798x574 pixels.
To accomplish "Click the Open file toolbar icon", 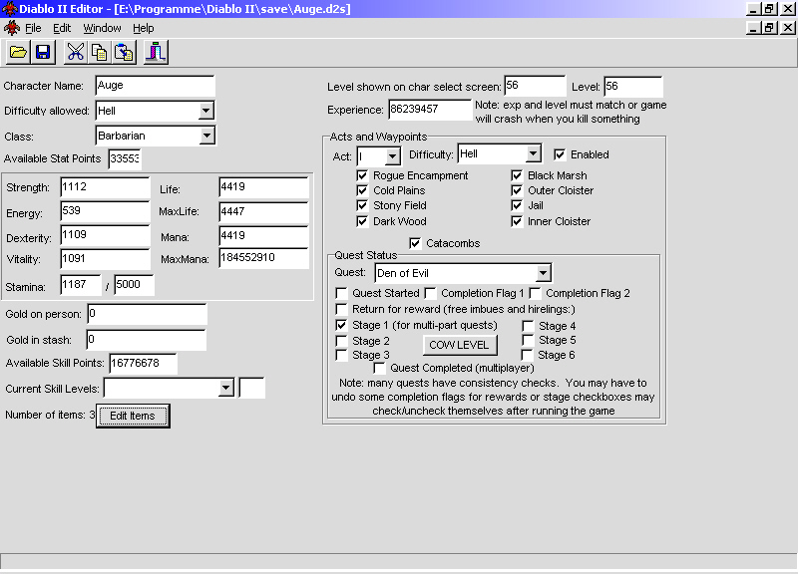I will coord(18,53).
